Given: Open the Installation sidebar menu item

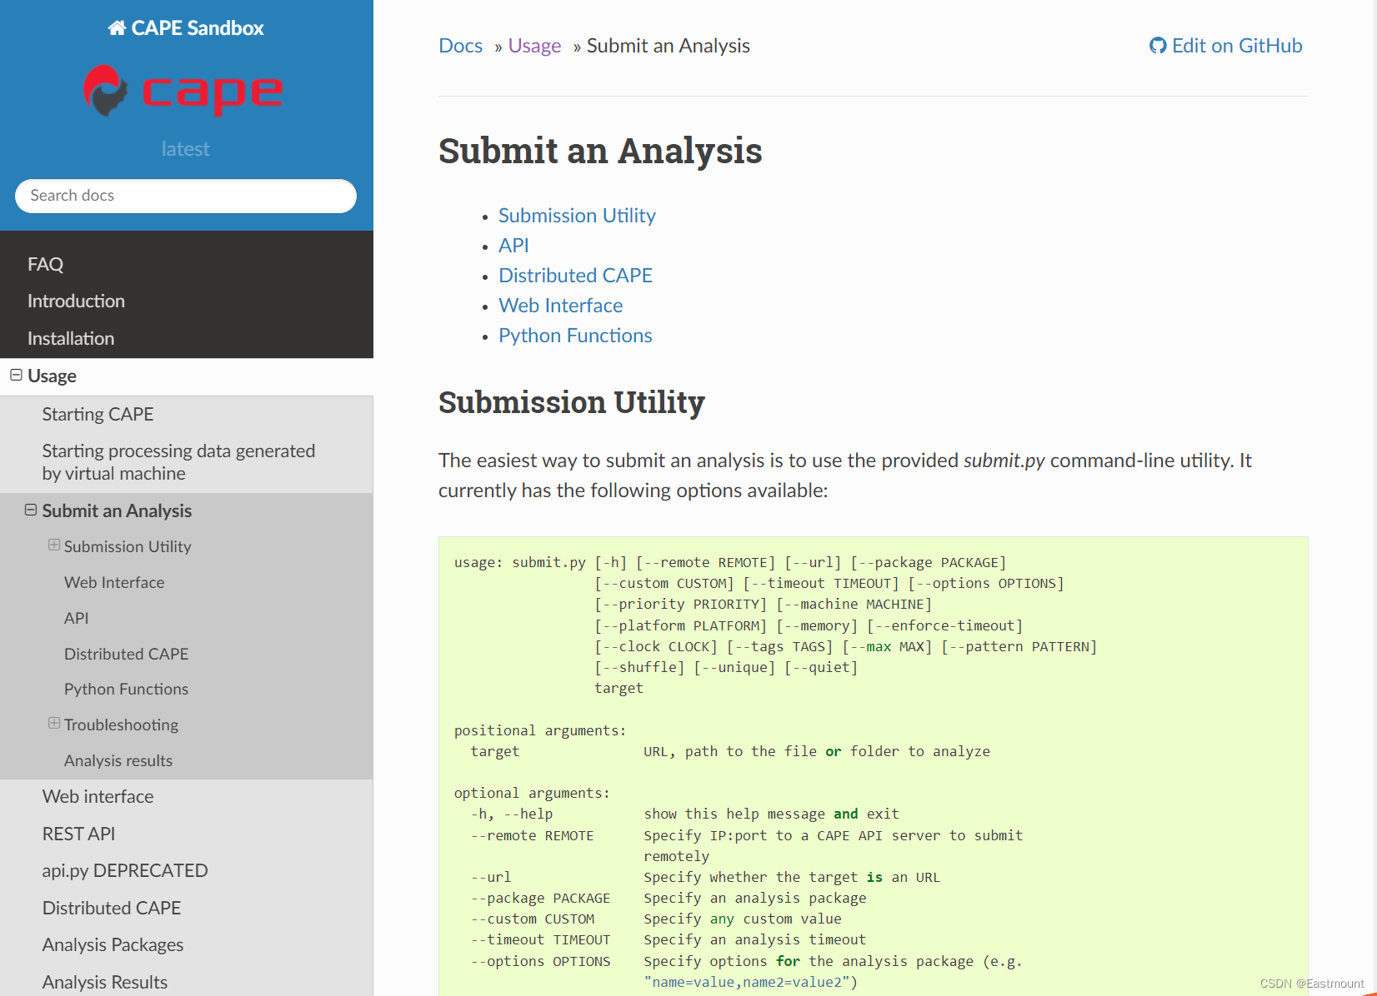Looking at the screenshot, I should pos(71,338).
